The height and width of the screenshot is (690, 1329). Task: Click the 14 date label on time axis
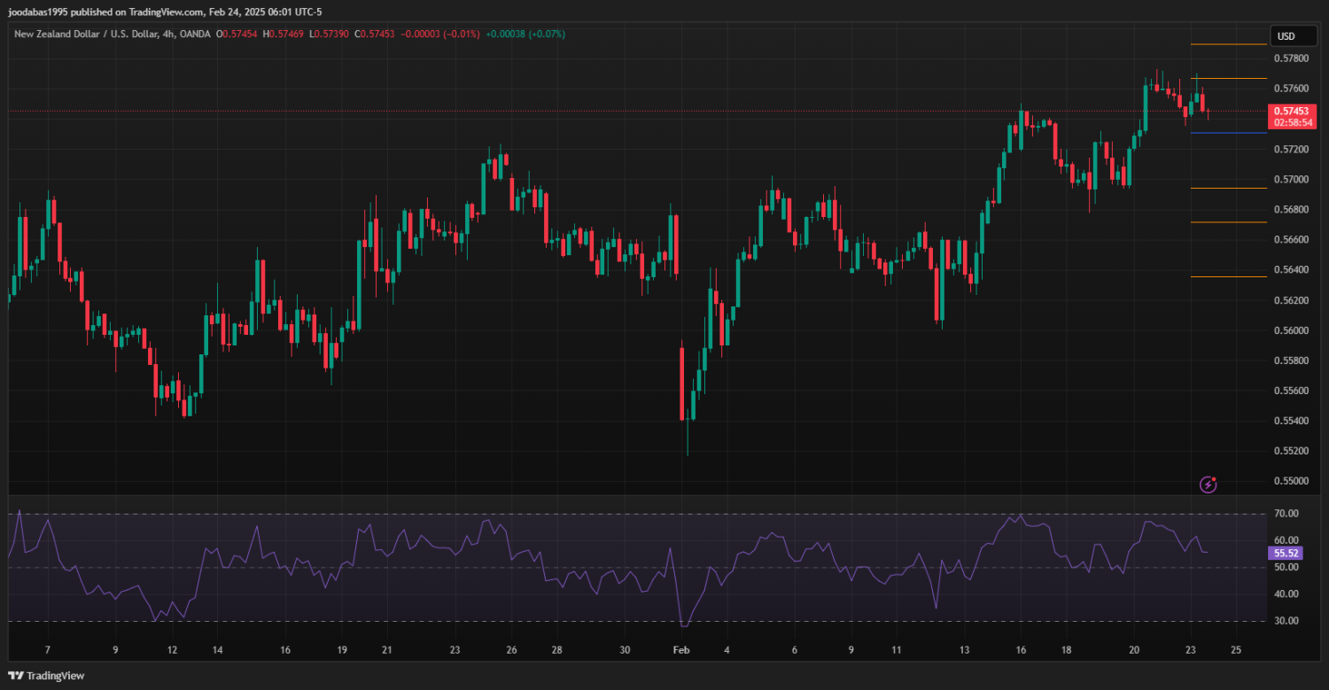click(217, 650)
